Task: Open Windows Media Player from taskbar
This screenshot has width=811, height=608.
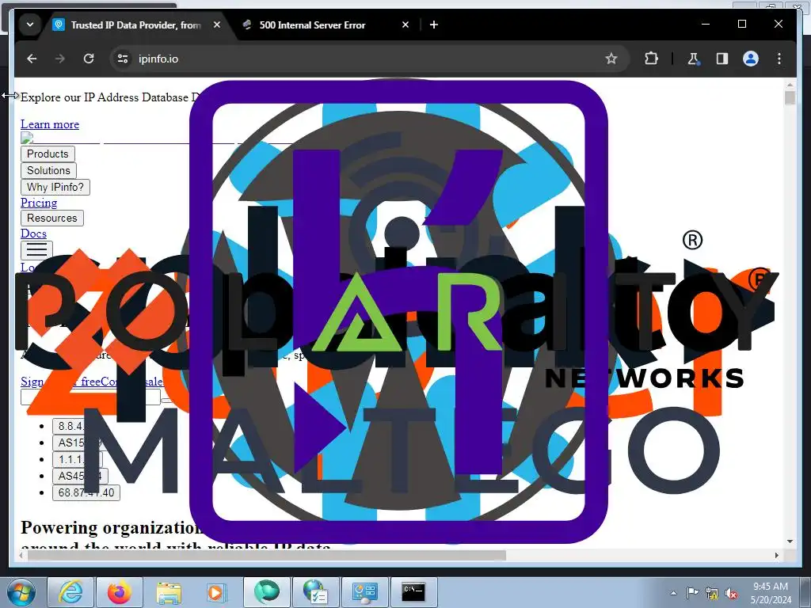Action: coord(216,592)
